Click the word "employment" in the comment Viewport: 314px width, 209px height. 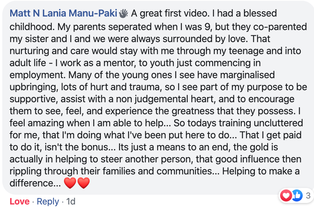coord(37,75)
